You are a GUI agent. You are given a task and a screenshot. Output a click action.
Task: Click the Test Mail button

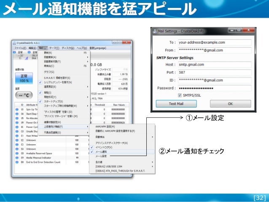click(x=176, y=104)
